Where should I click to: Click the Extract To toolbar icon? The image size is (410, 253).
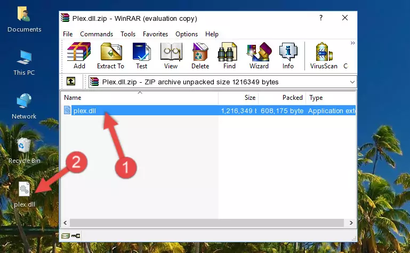(x=110, y=56)
